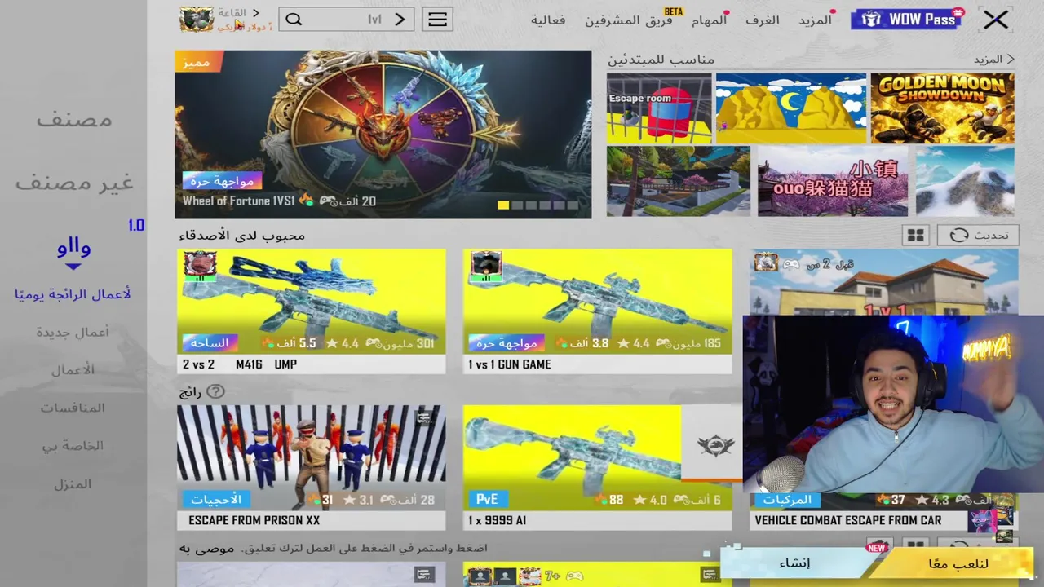Select the first carousel indicator dot
This screenshot has width=1044, height=587.
503,205
